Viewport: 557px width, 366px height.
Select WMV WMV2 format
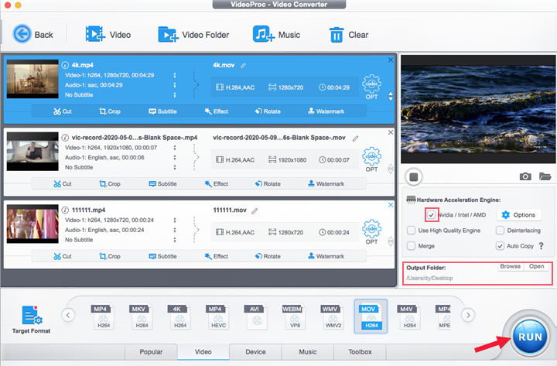[x=333, y=316]
